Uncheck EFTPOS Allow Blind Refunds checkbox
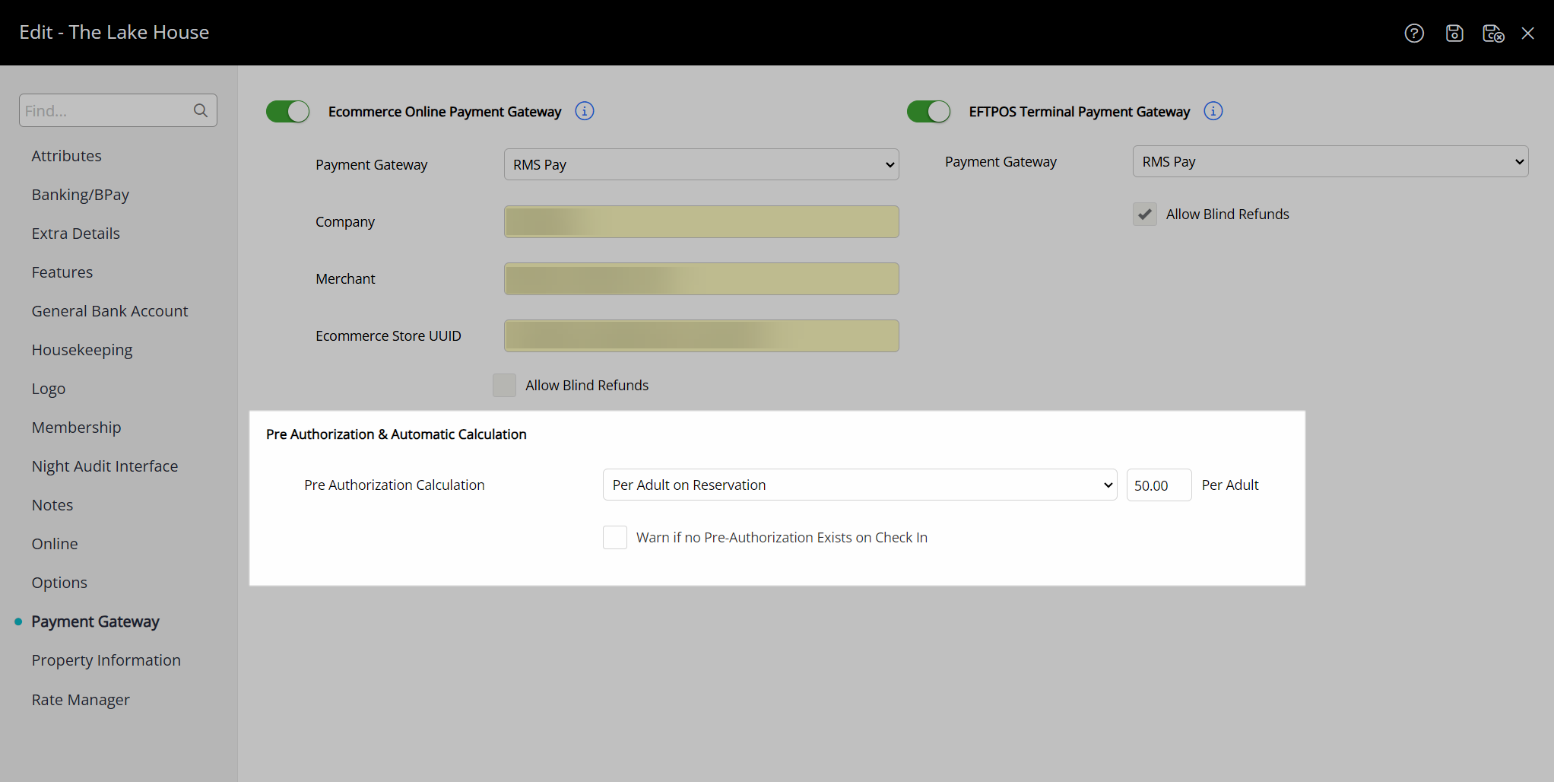This screenshot has width=1554, height=782. coord(1145,214)
